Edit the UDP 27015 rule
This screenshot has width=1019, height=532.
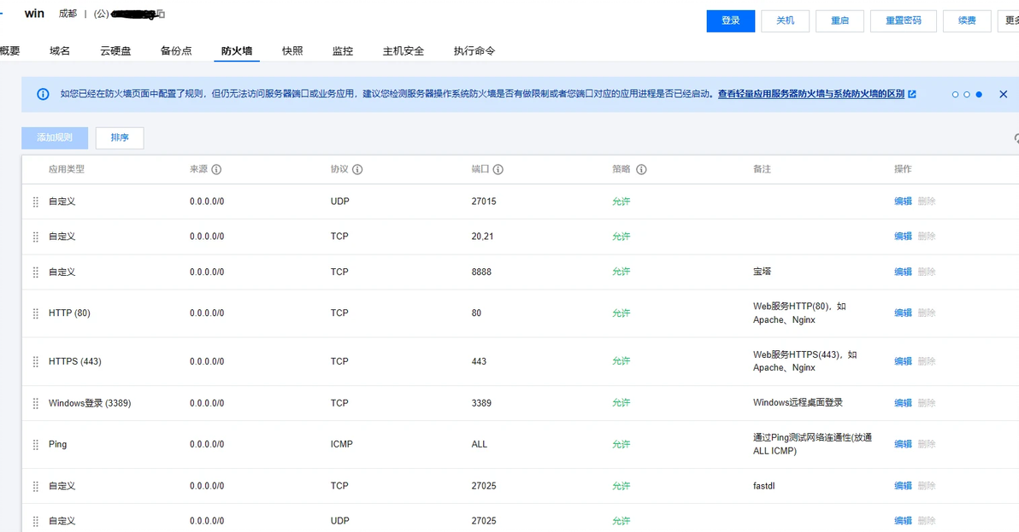(904, 202)
